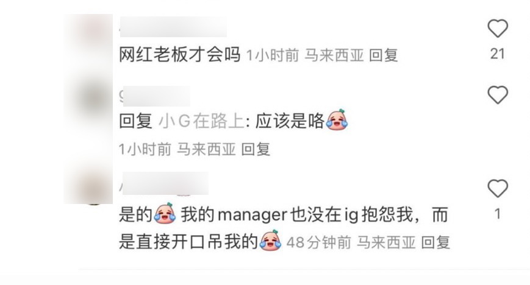
Task: Click the "48分钟前" timestamp
Action: 319,242
